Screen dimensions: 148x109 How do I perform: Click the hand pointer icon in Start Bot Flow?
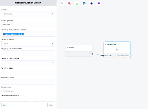(x=117, y=50)
